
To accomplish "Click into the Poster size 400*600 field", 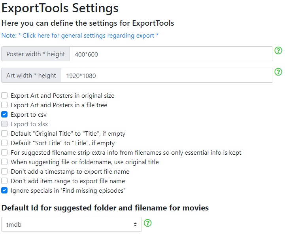I will pyautogui.click(x=171, y=54).
